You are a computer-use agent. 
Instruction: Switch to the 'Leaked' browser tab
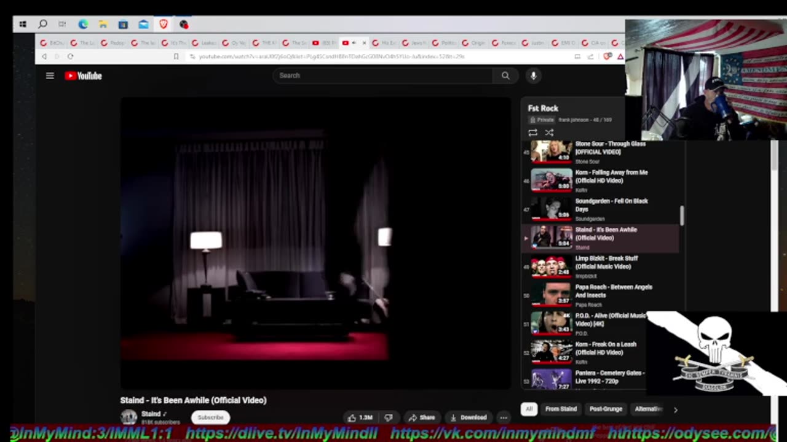(x=204, y=43)
